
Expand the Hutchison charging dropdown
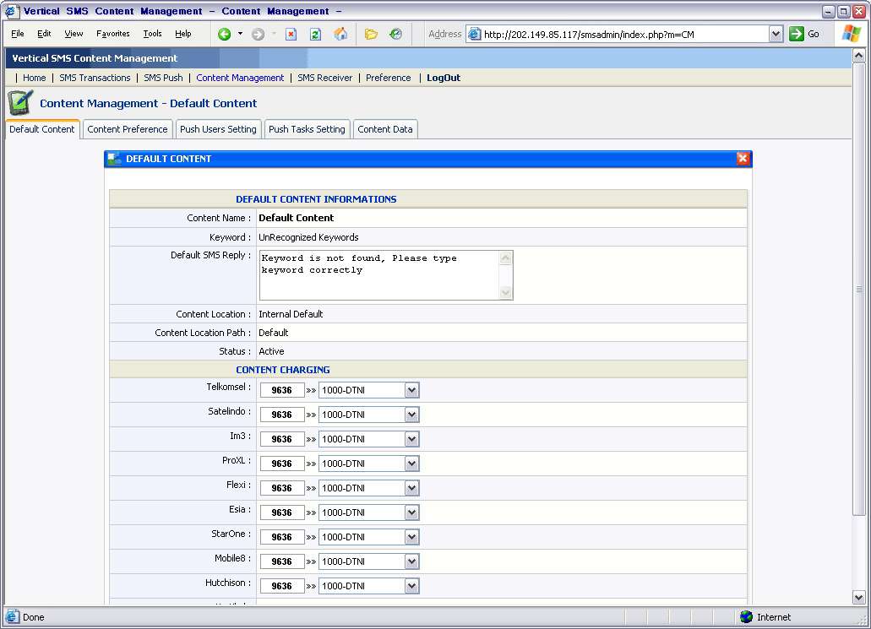tap(411, 586)
